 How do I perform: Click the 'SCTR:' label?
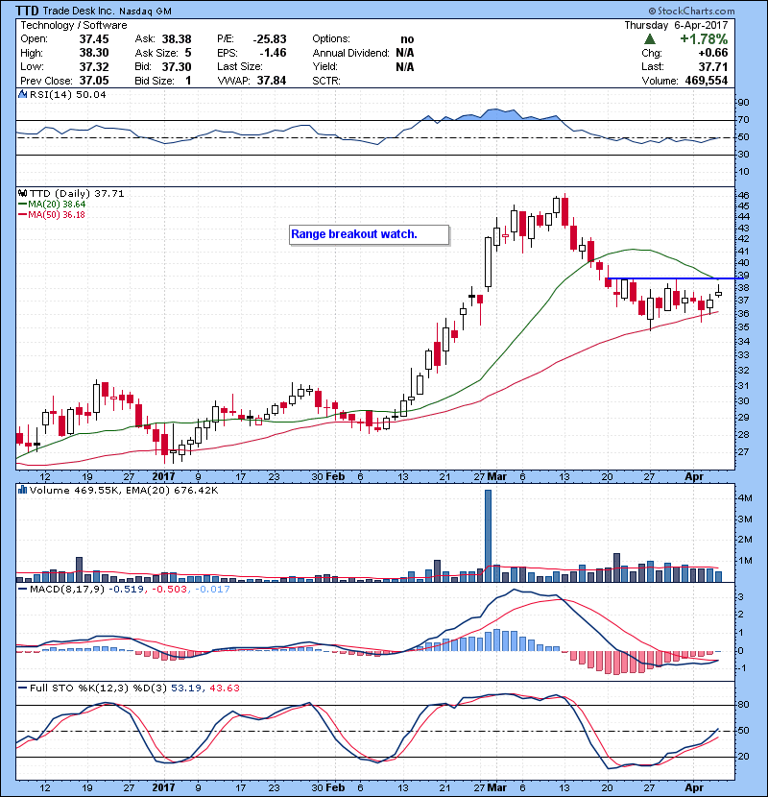326,81
